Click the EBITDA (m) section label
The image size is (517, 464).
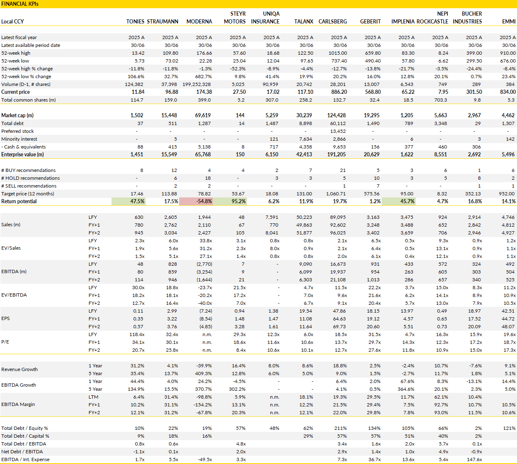[x=14, y=271]
